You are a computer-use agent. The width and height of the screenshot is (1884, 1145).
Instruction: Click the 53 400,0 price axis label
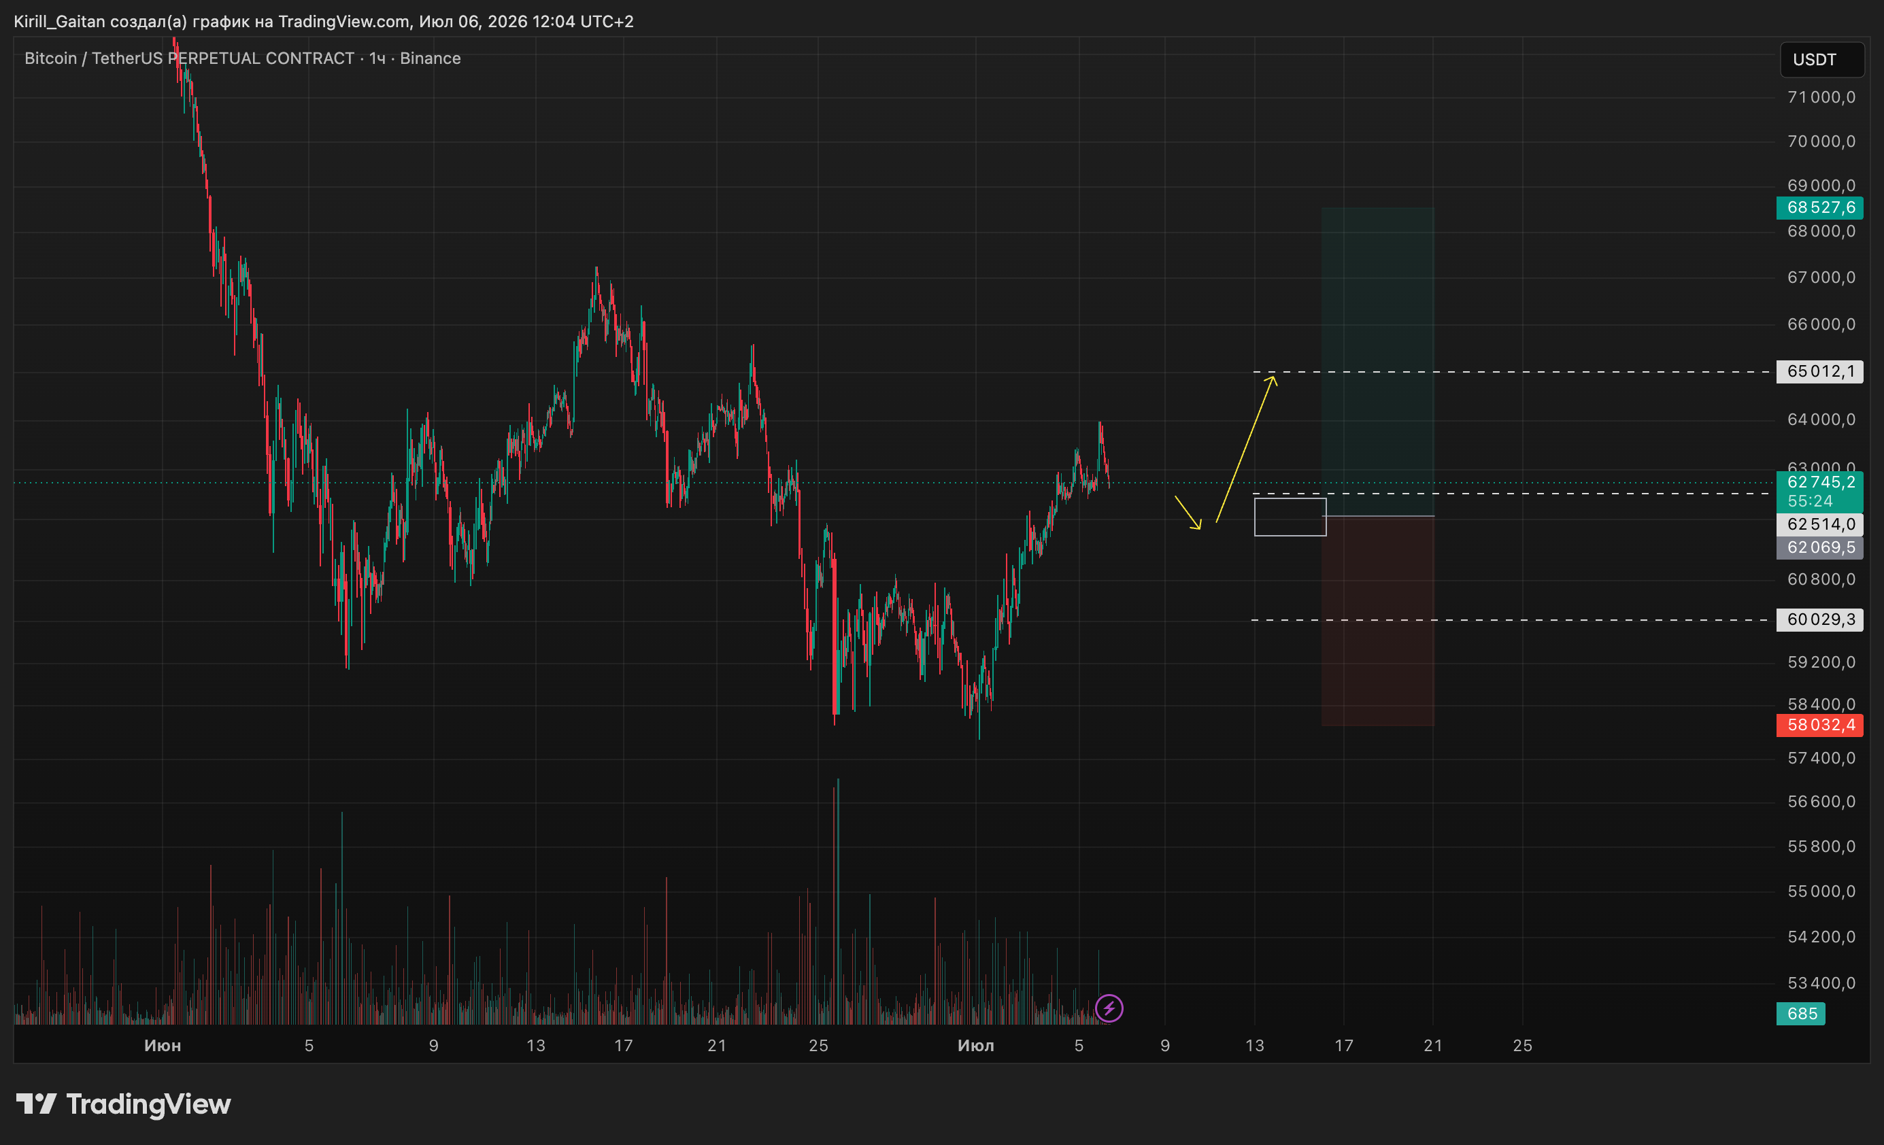[1821, 984]
